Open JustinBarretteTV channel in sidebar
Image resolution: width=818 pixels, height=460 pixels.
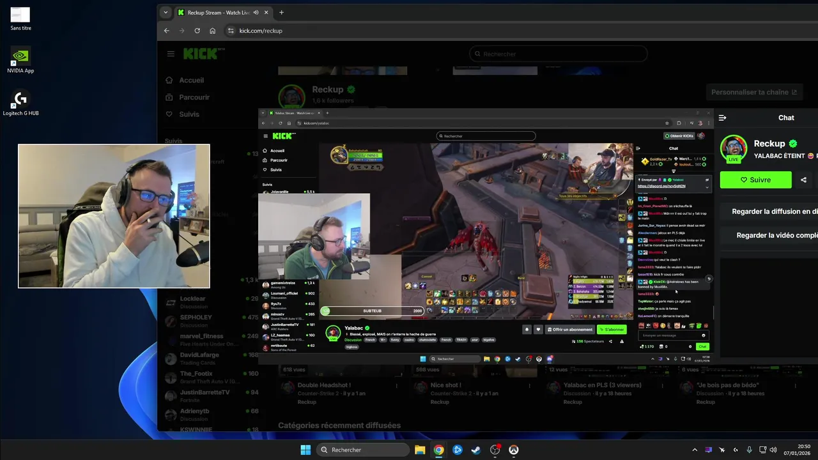(212, 395)
